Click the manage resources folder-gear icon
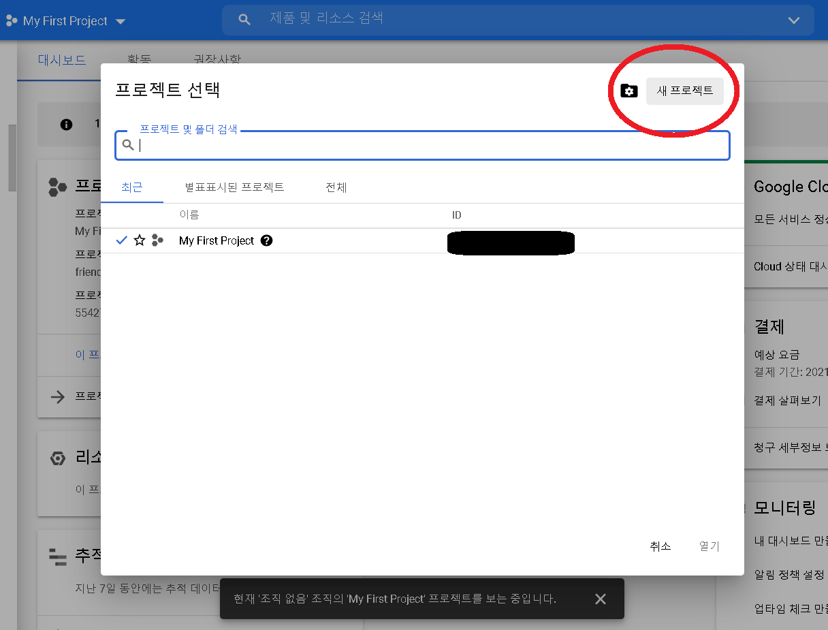Screen dimensions: 828x630 coord(629,91)
